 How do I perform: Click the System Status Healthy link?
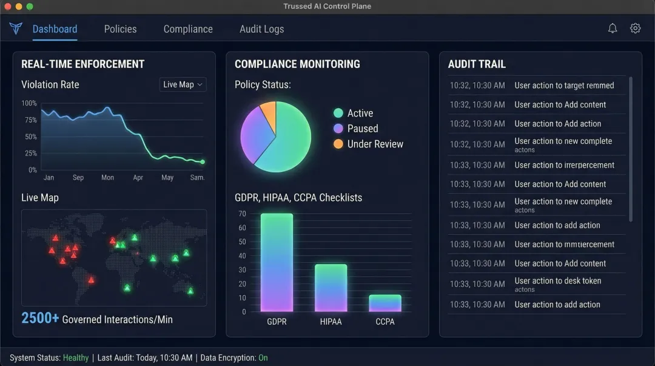(x=75, y=358)
